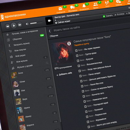
Task: Click the Одноклассники logo
Action: click(13, 16)
